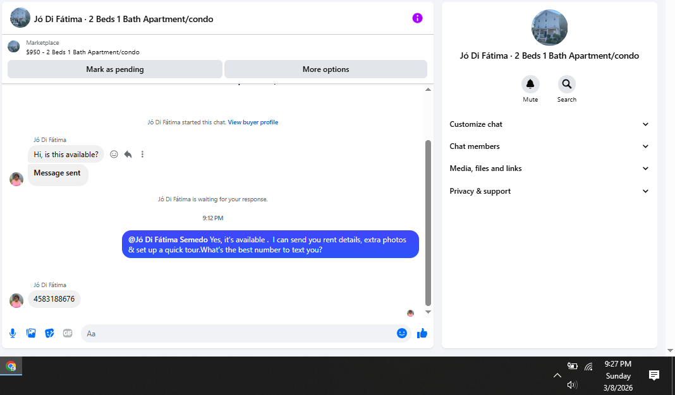This screenshot has width=675, height=395.
Task: Search in conversation magnifier icon
Action: coord(566,85)
